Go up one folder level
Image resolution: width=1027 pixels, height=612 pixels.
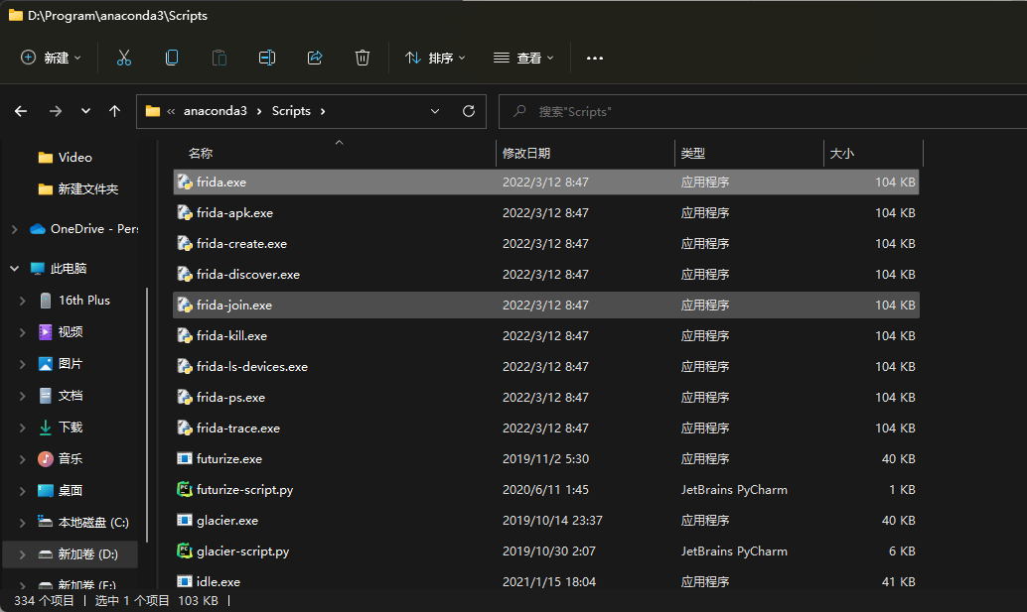click(114, 111)
